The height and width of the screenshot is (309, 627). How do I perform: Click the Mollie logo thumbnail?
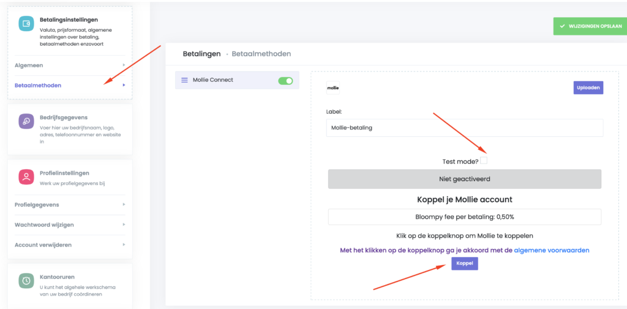coord(333,88)
